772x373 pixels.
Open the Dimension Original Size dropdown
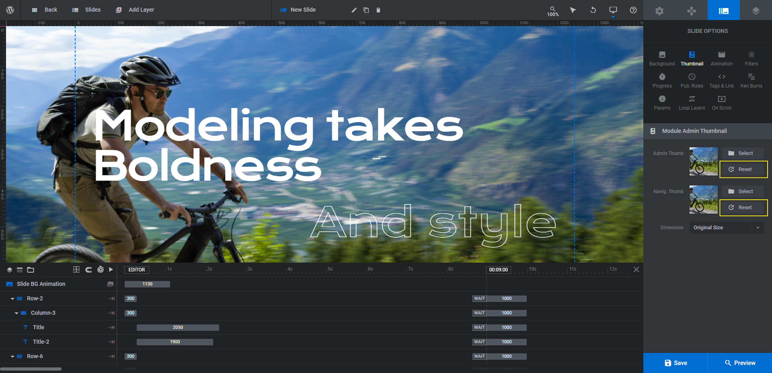click(727, 228)
